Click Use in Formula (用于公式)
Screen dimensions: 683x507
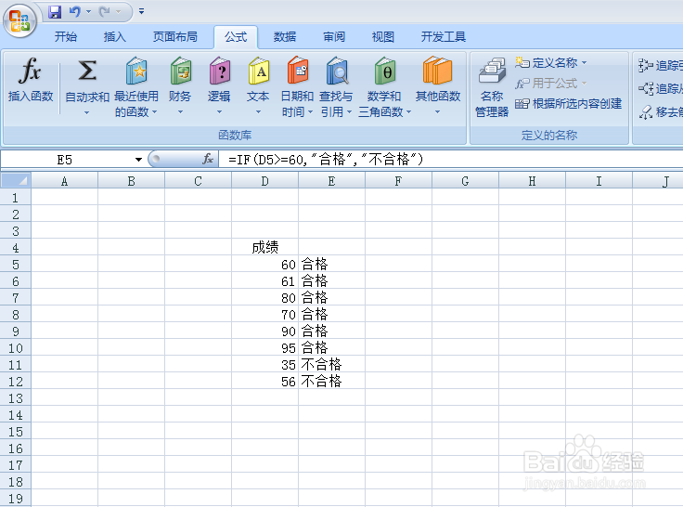pyautogui.click(x=550, y=83)
